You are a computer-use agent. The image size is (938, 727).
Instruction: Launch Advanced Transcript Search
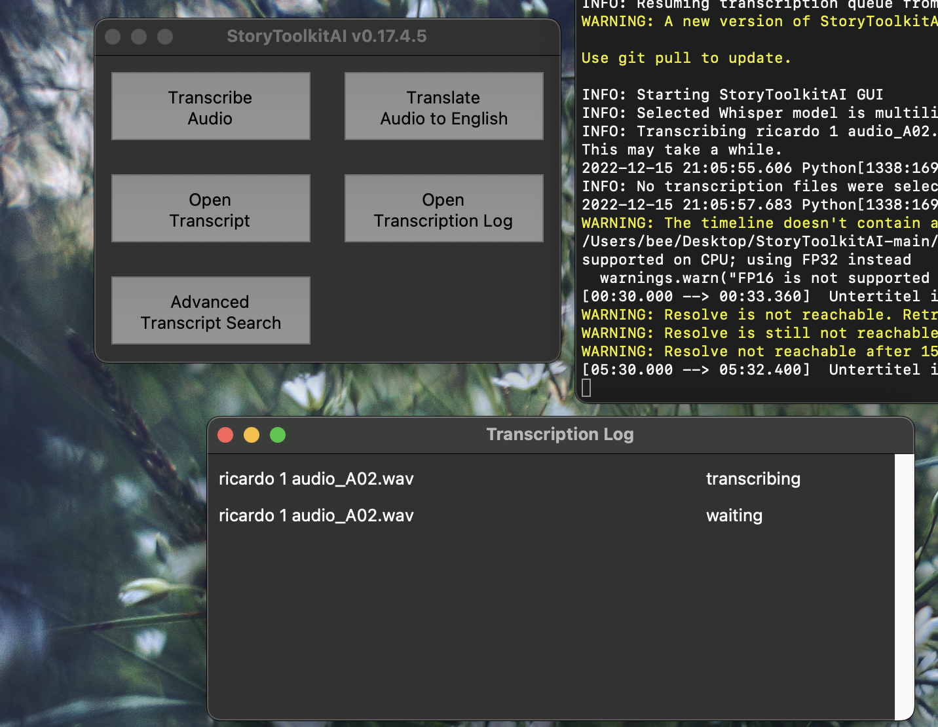210,310
